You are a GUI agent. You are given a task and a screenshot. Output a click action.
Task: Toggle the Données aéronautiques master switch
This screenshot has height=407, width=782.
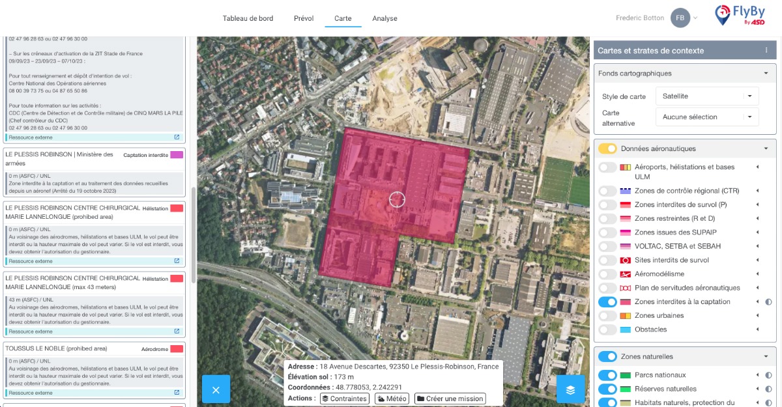(x=607, y=148)
